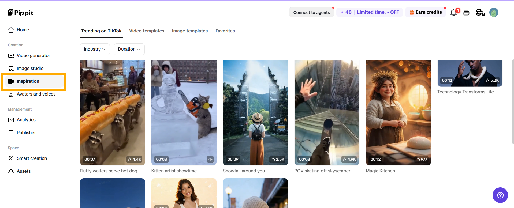Open the user profile avatar

(x=494, y=12)
